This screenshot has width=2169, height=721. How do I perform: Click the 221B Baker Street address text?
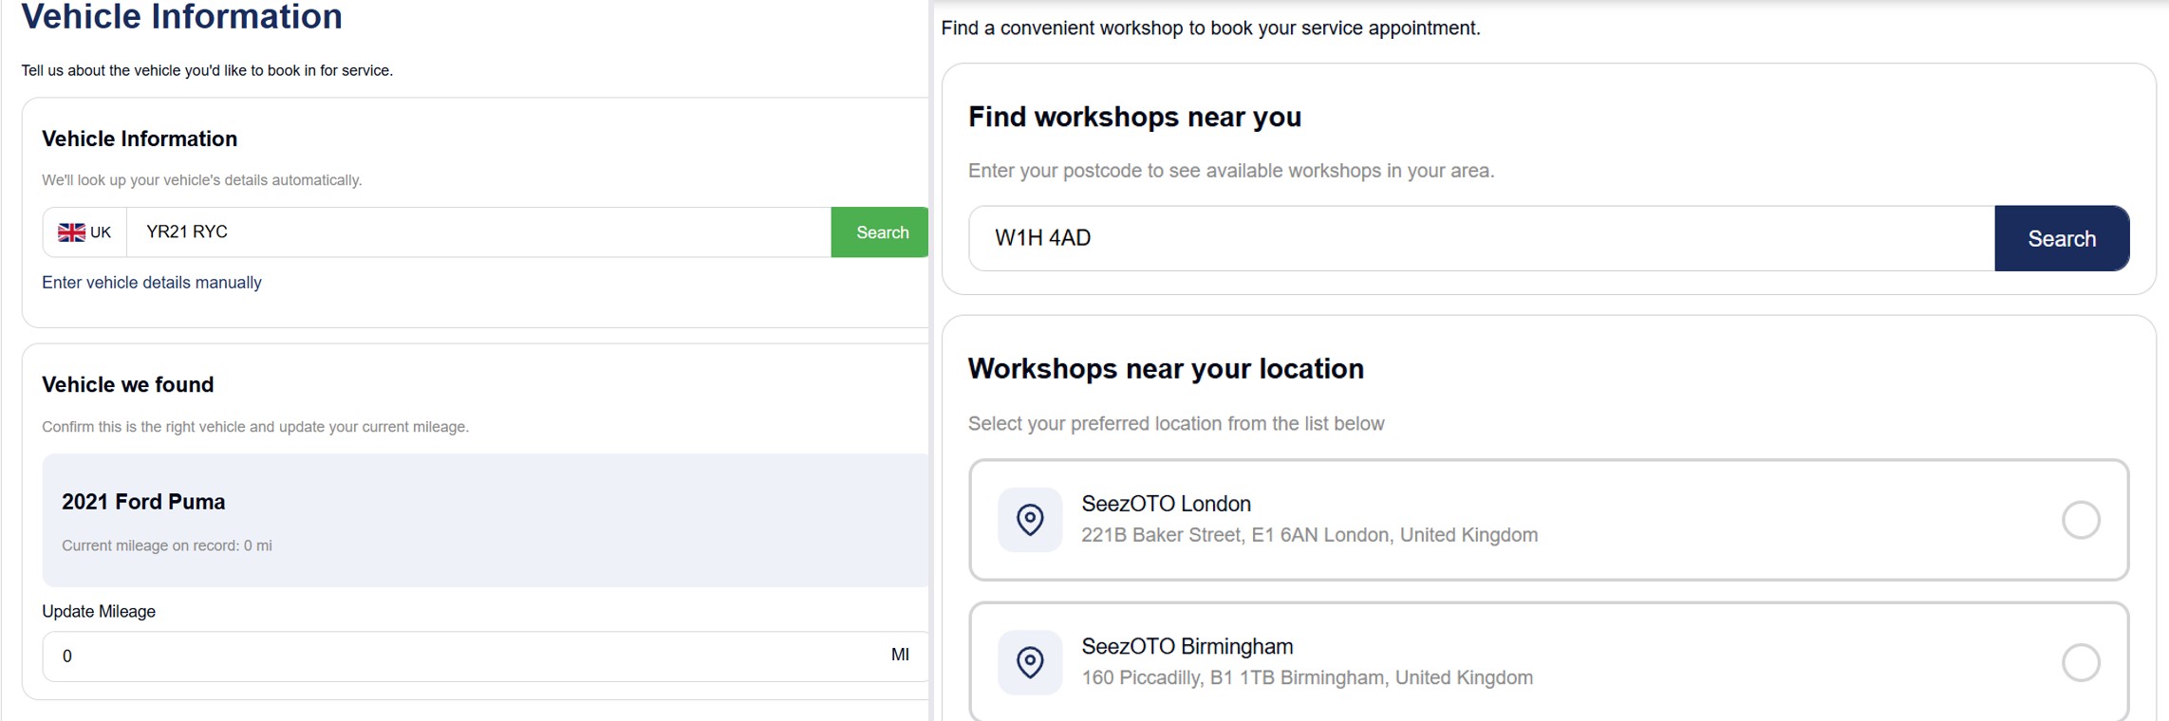(x=1309, y=535)
